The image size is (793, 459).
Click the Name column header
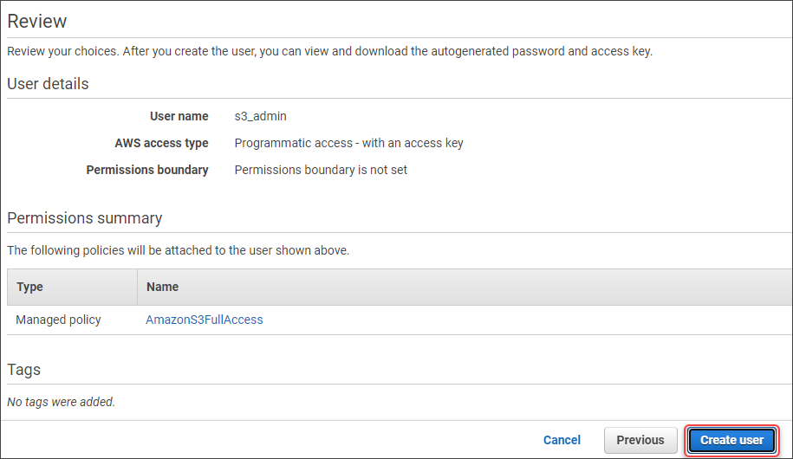162,287
